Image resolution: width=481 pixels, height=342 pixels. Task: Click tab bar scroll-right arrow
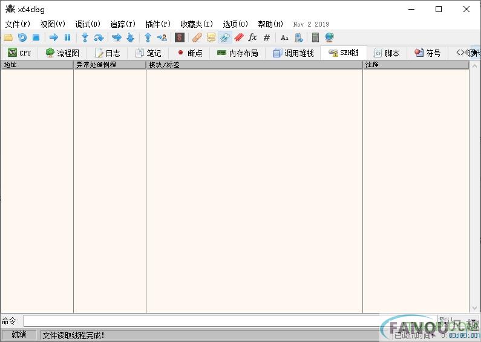[x=476, y=53]
